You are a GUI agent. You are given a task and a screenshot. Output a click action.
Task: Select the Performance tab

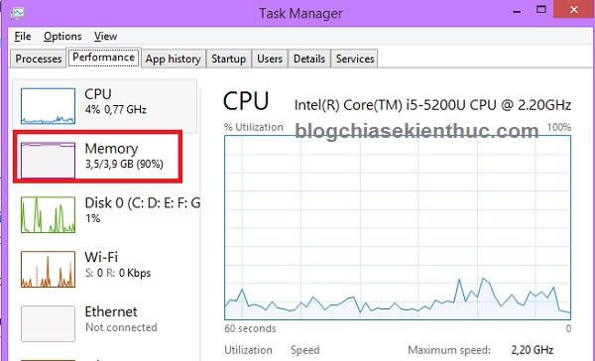coord(103,58)
